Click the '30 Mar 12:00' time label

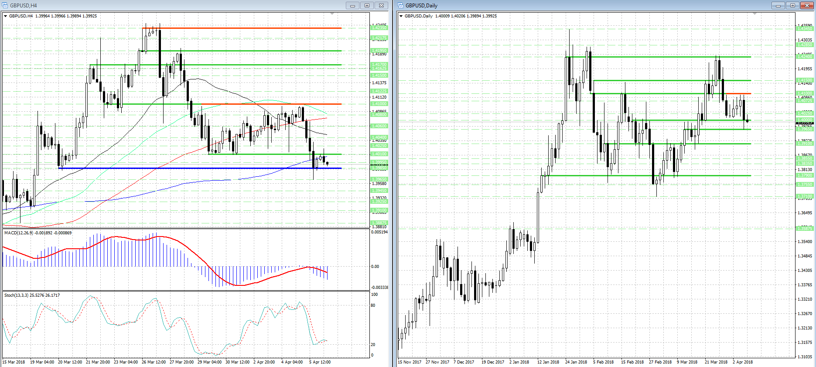237,362
